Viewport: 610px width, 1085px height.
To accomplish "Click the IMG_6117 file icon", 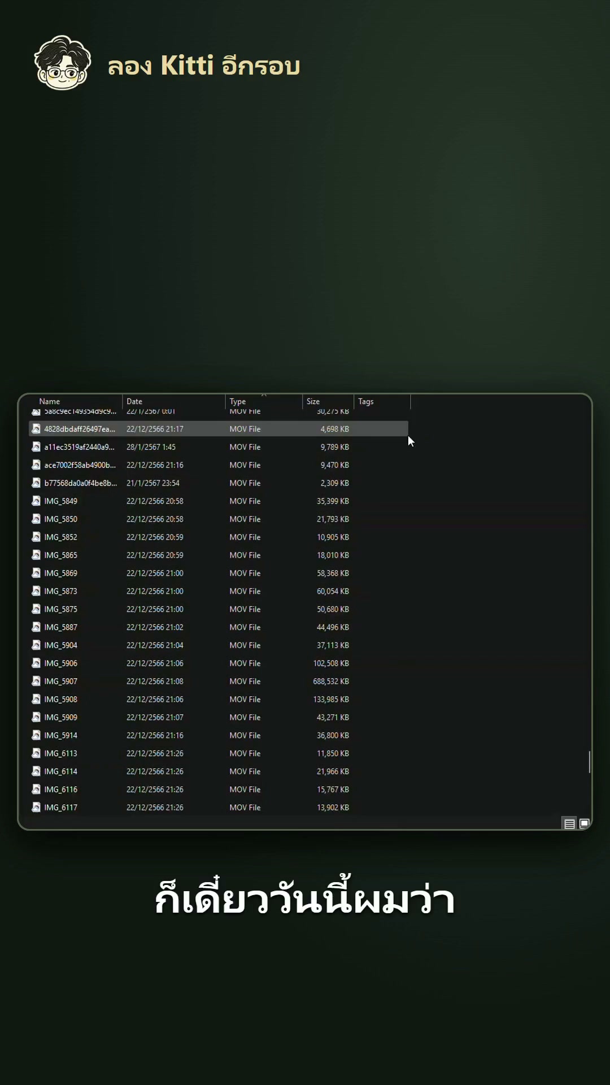I will tap(36, 808).
